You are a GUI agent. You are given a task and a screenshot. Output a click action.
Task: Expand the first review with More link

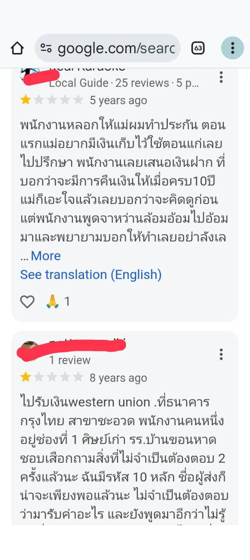(46, 256)
